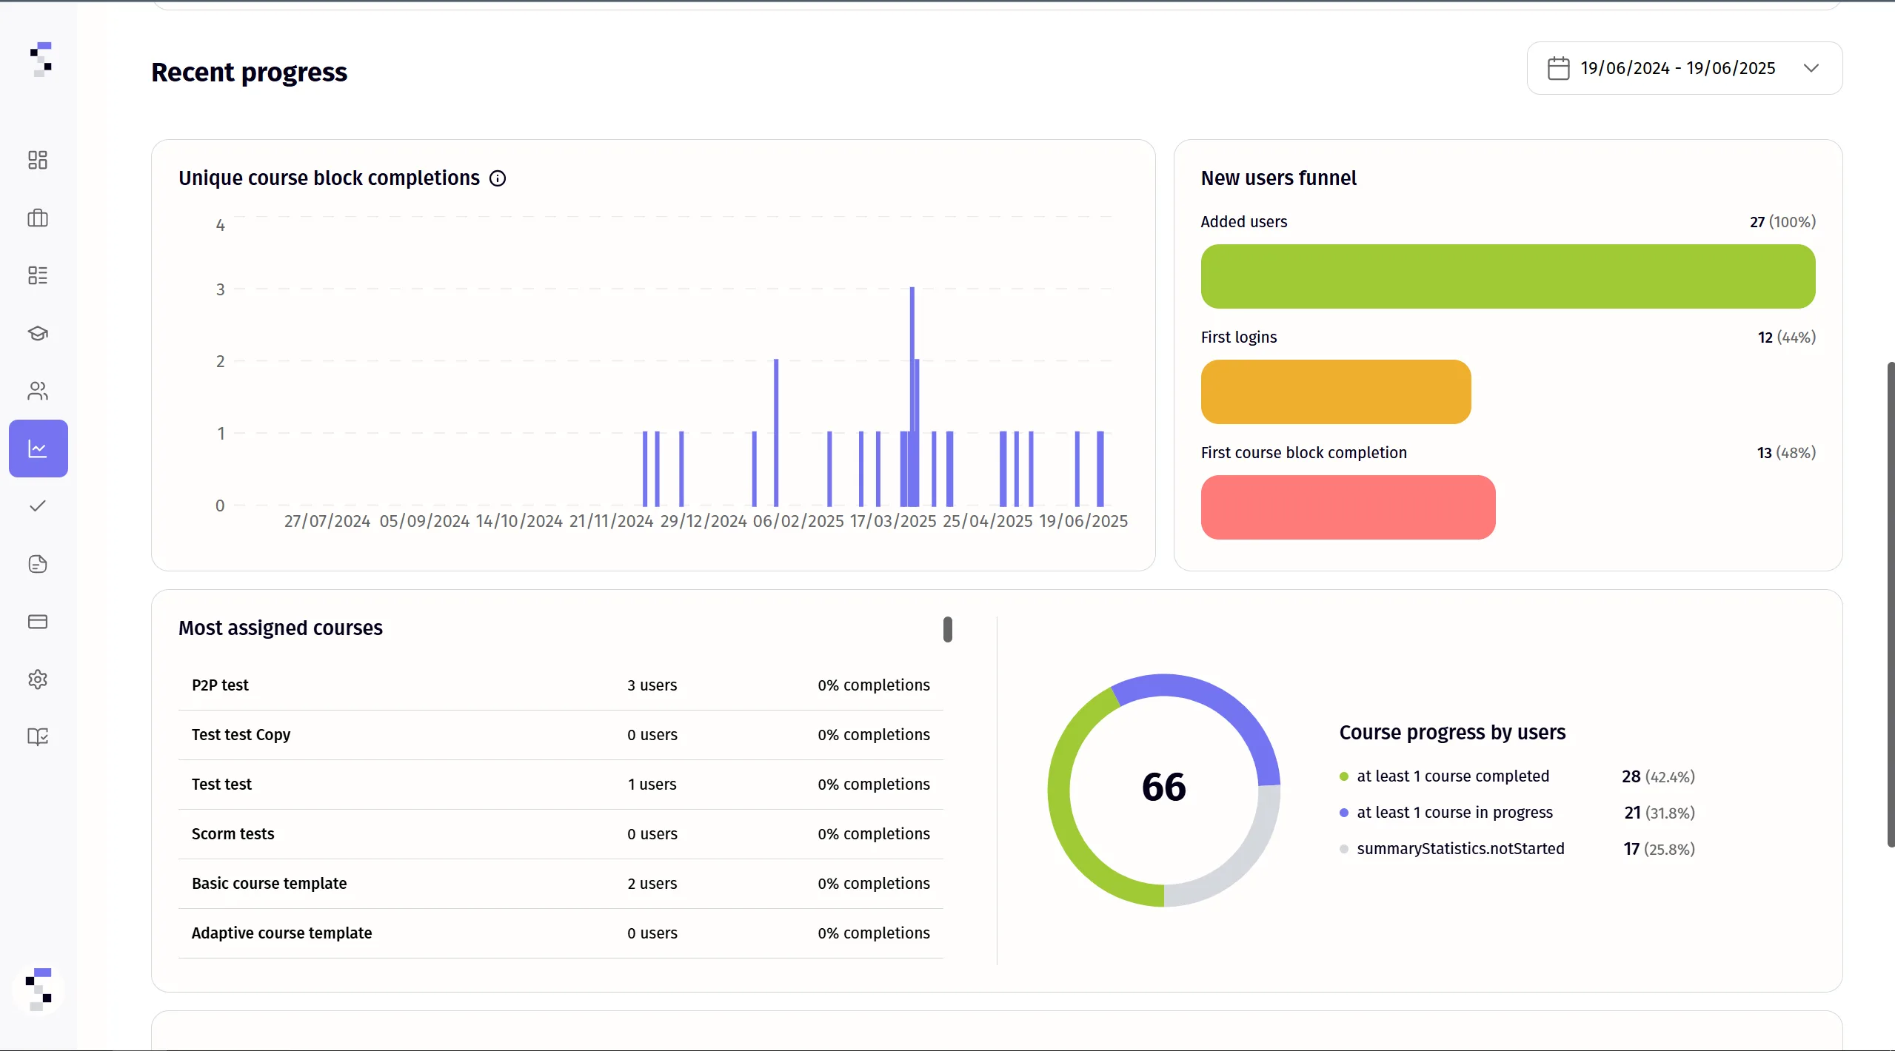Viewport: 1895px width, 1051px height.
Task: Select the Scorm tests course row
Action: (561, 834)
